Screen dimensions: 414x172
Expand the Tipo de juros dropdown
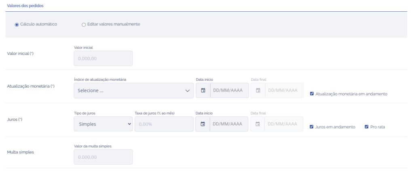click(103, 124)
